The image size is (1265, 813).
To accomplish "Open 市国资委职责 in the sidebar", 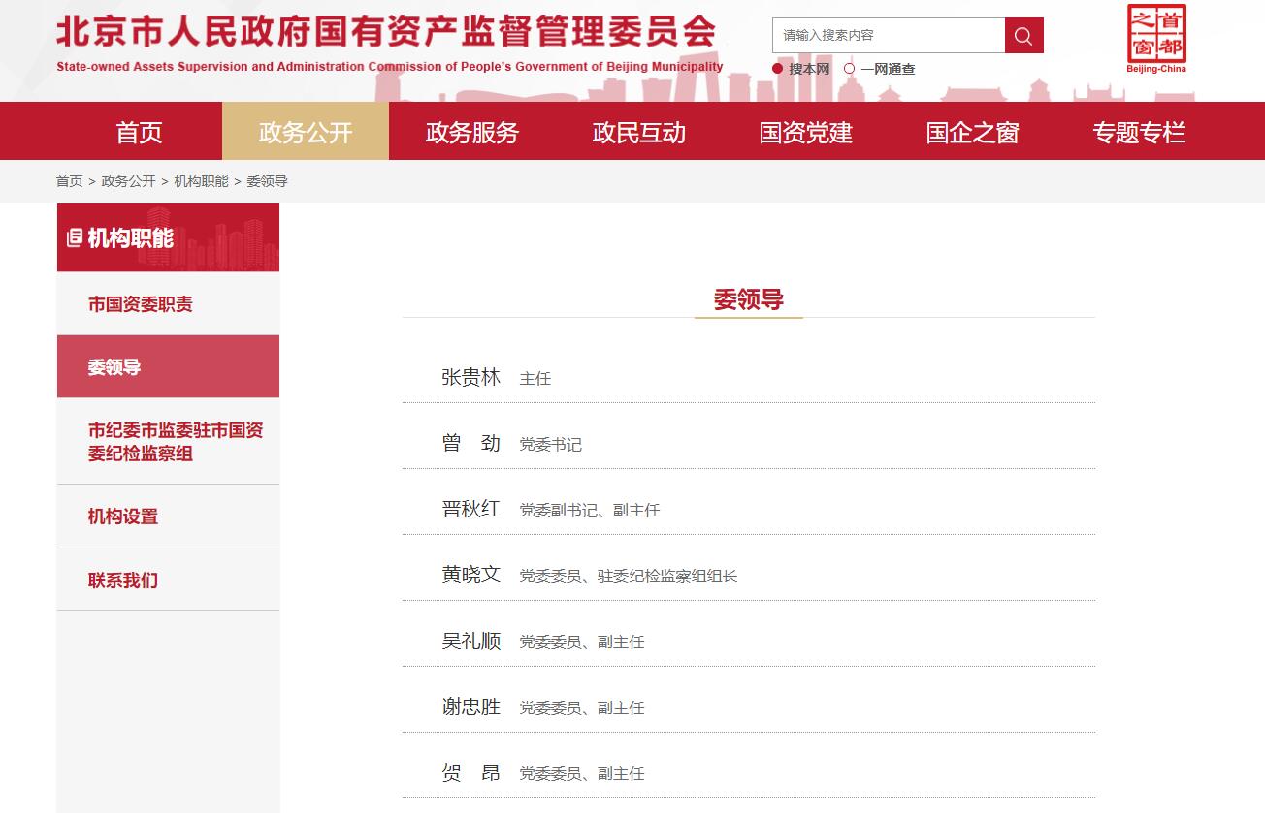I will (168, 303).
